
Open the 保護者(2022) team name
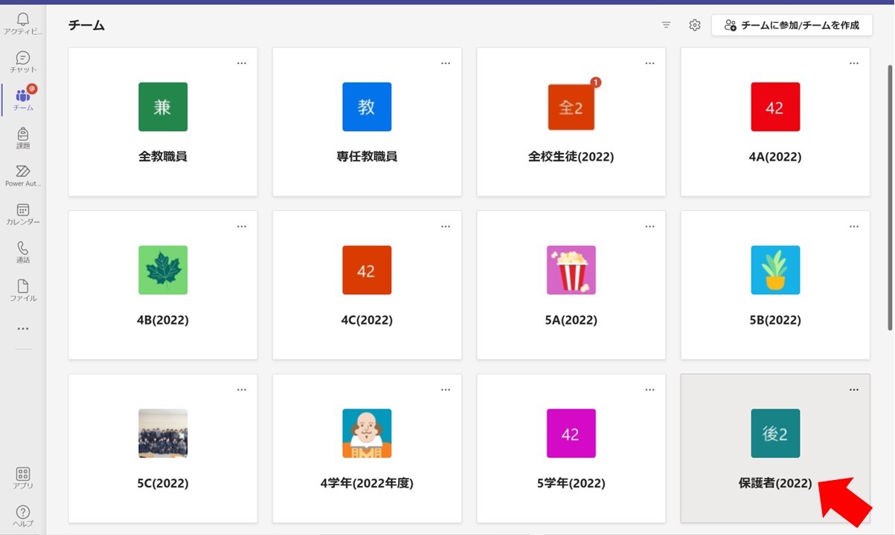(x=775, y=483)
